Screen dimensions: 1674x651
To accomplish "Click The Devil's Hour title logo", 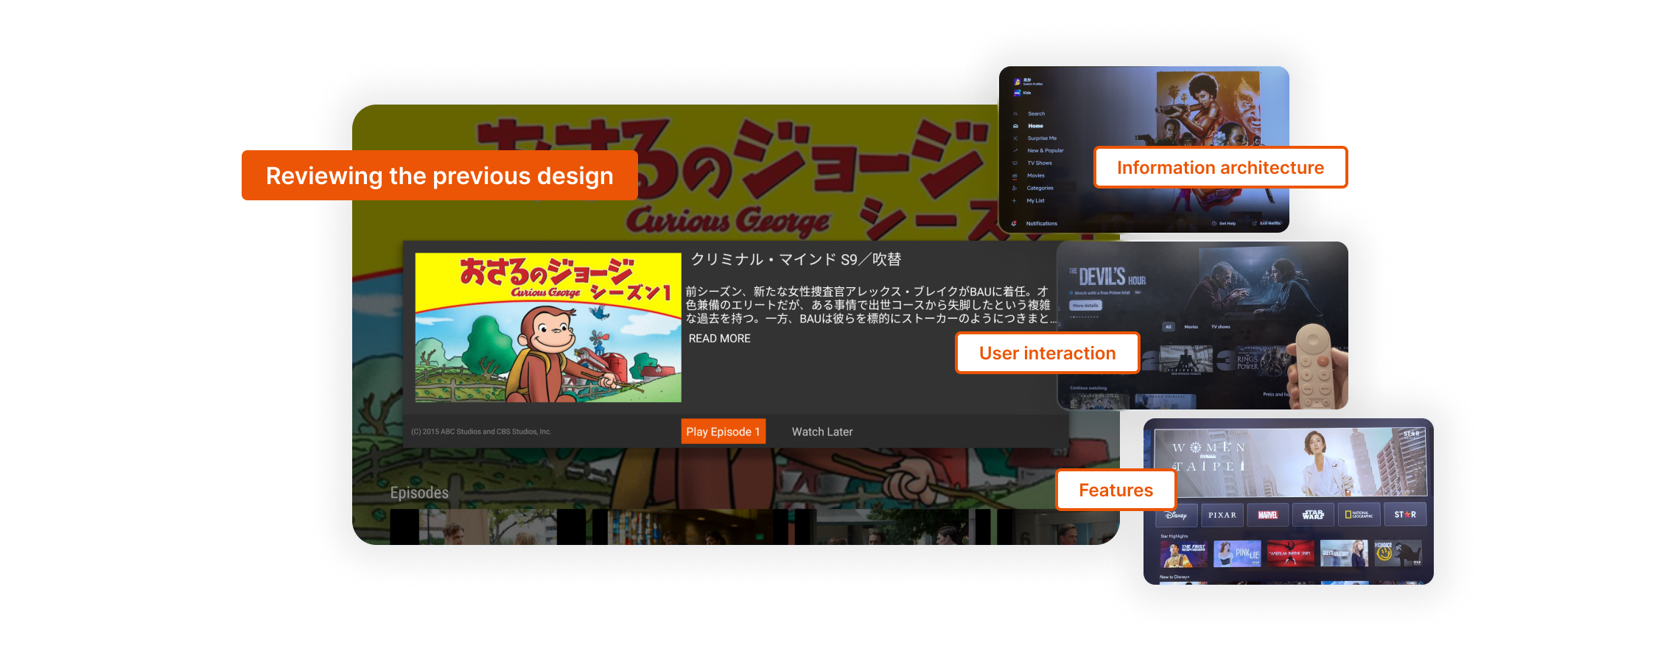I will (x=1107, y=276).
